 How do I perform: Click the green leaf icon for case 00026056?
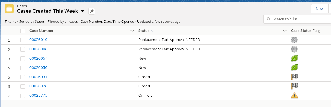pos(294,67)
